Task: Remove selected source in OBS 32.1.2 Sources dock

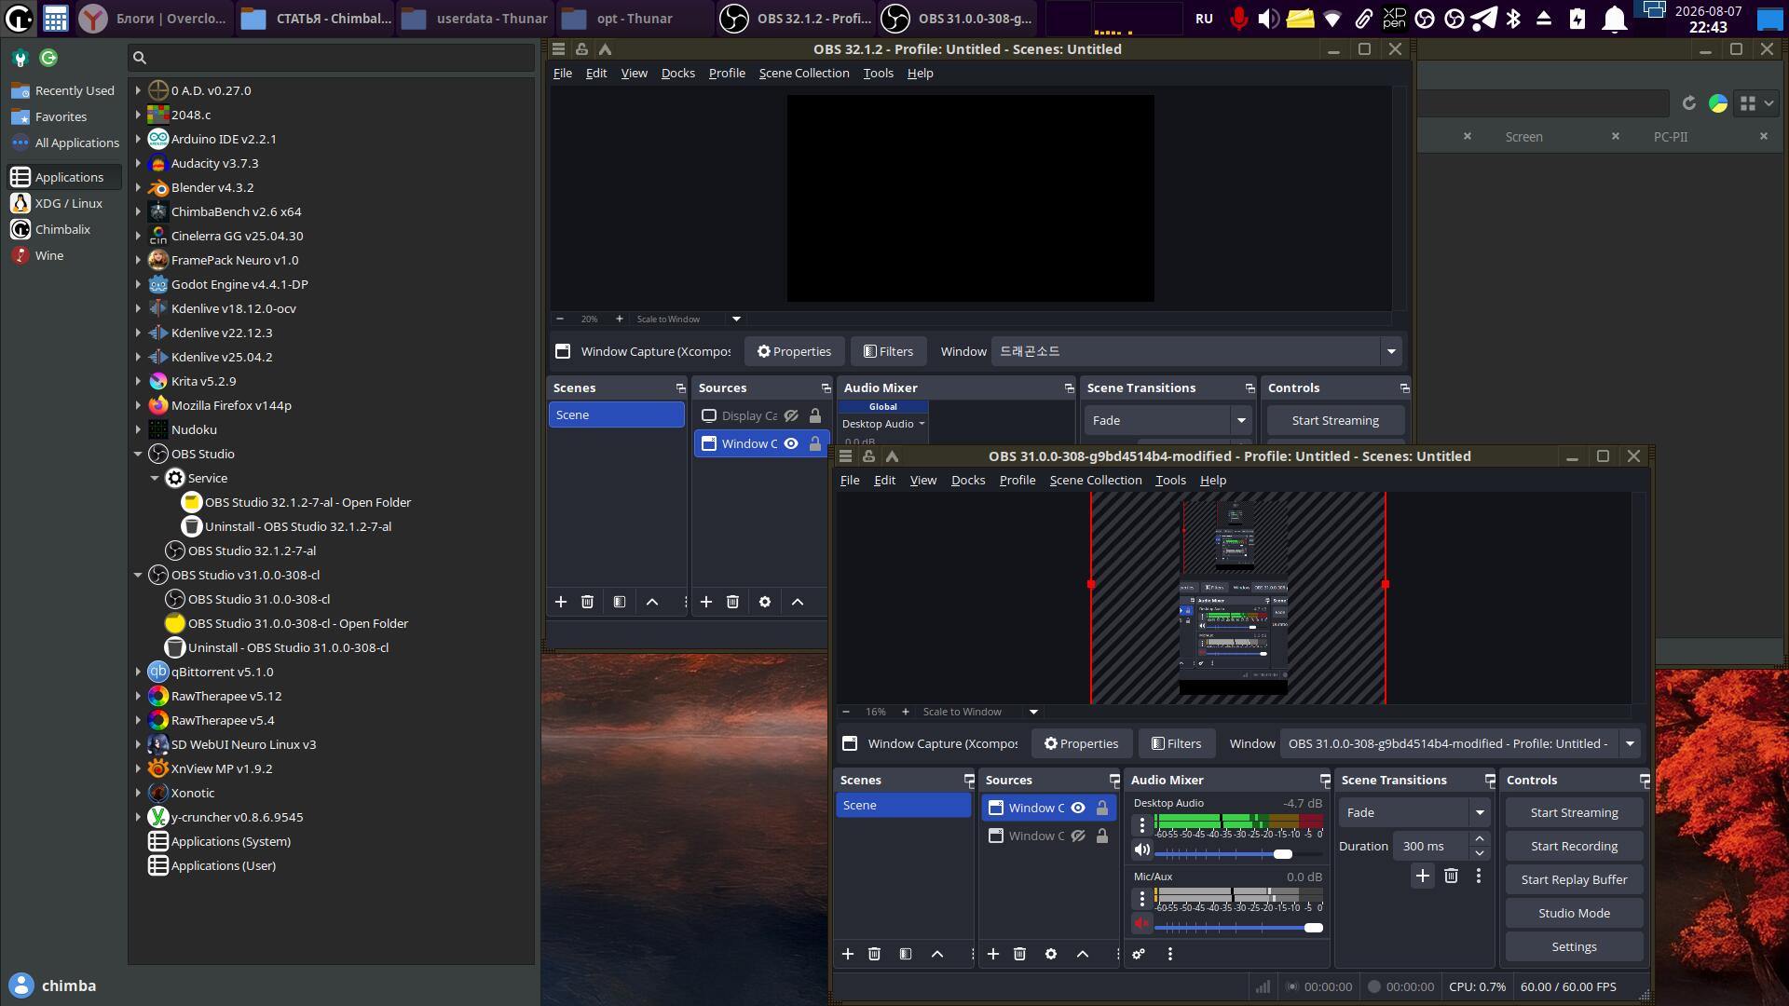Action: pos(732,602)
